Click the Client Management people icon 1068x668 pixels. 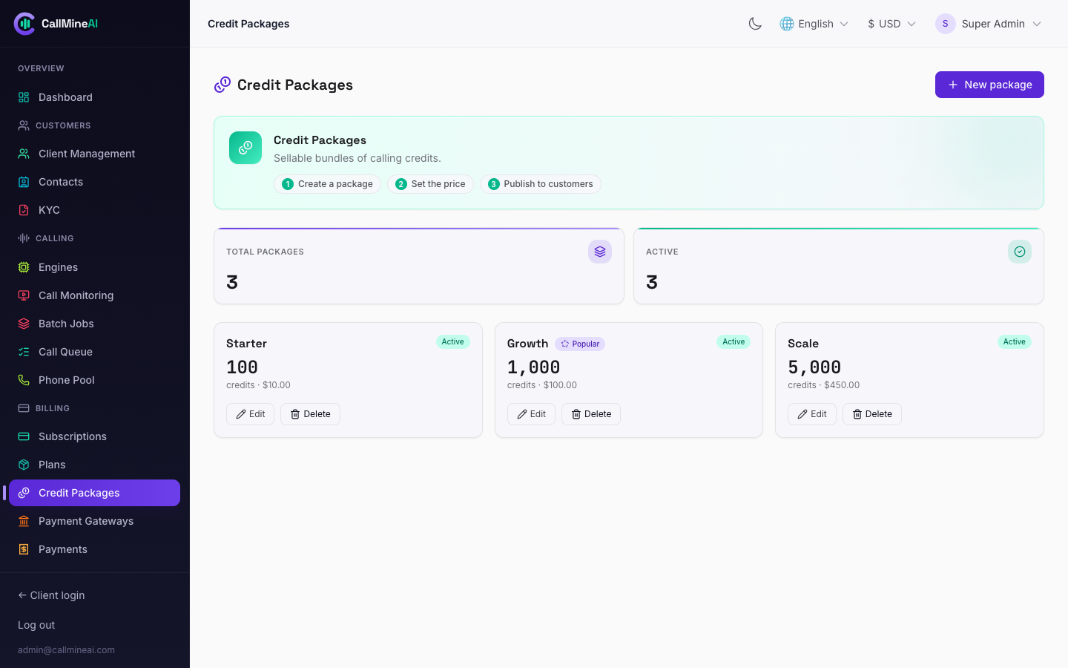[x=24, y=154]
